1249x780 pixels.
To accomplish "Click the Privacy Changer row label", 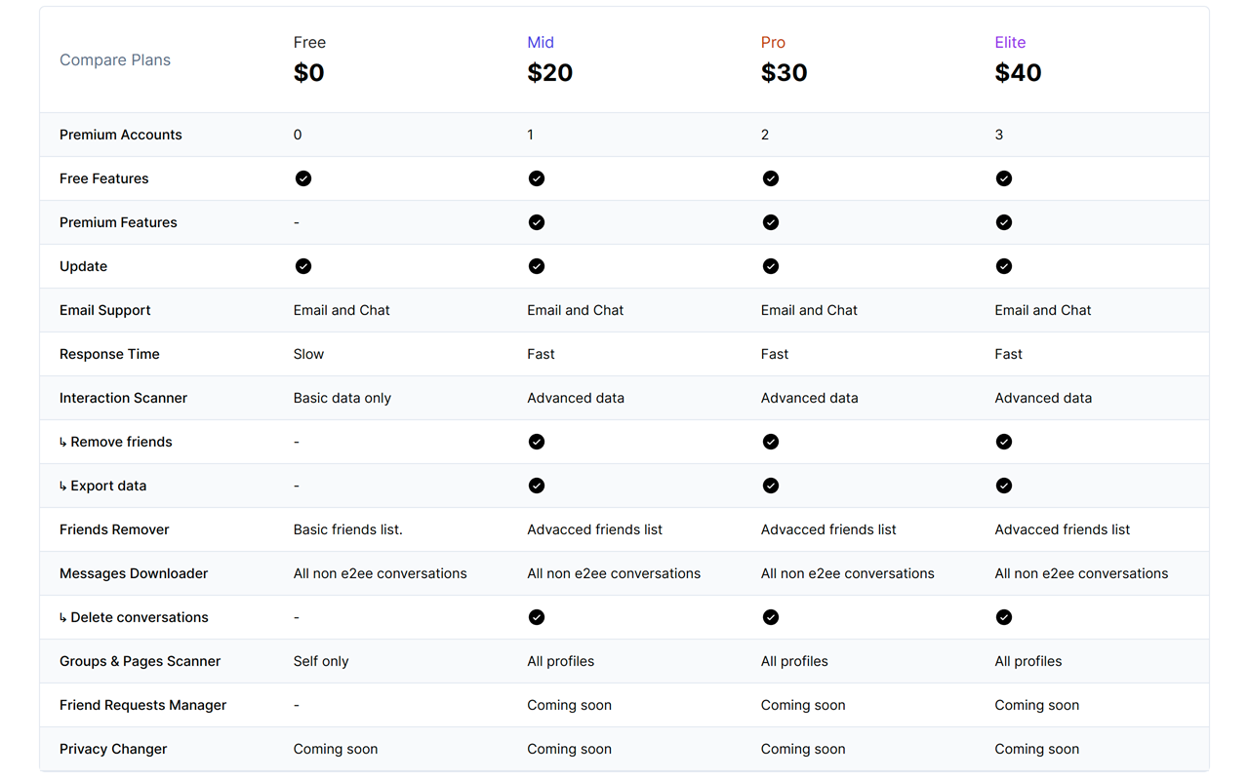I will coord(113,749).
